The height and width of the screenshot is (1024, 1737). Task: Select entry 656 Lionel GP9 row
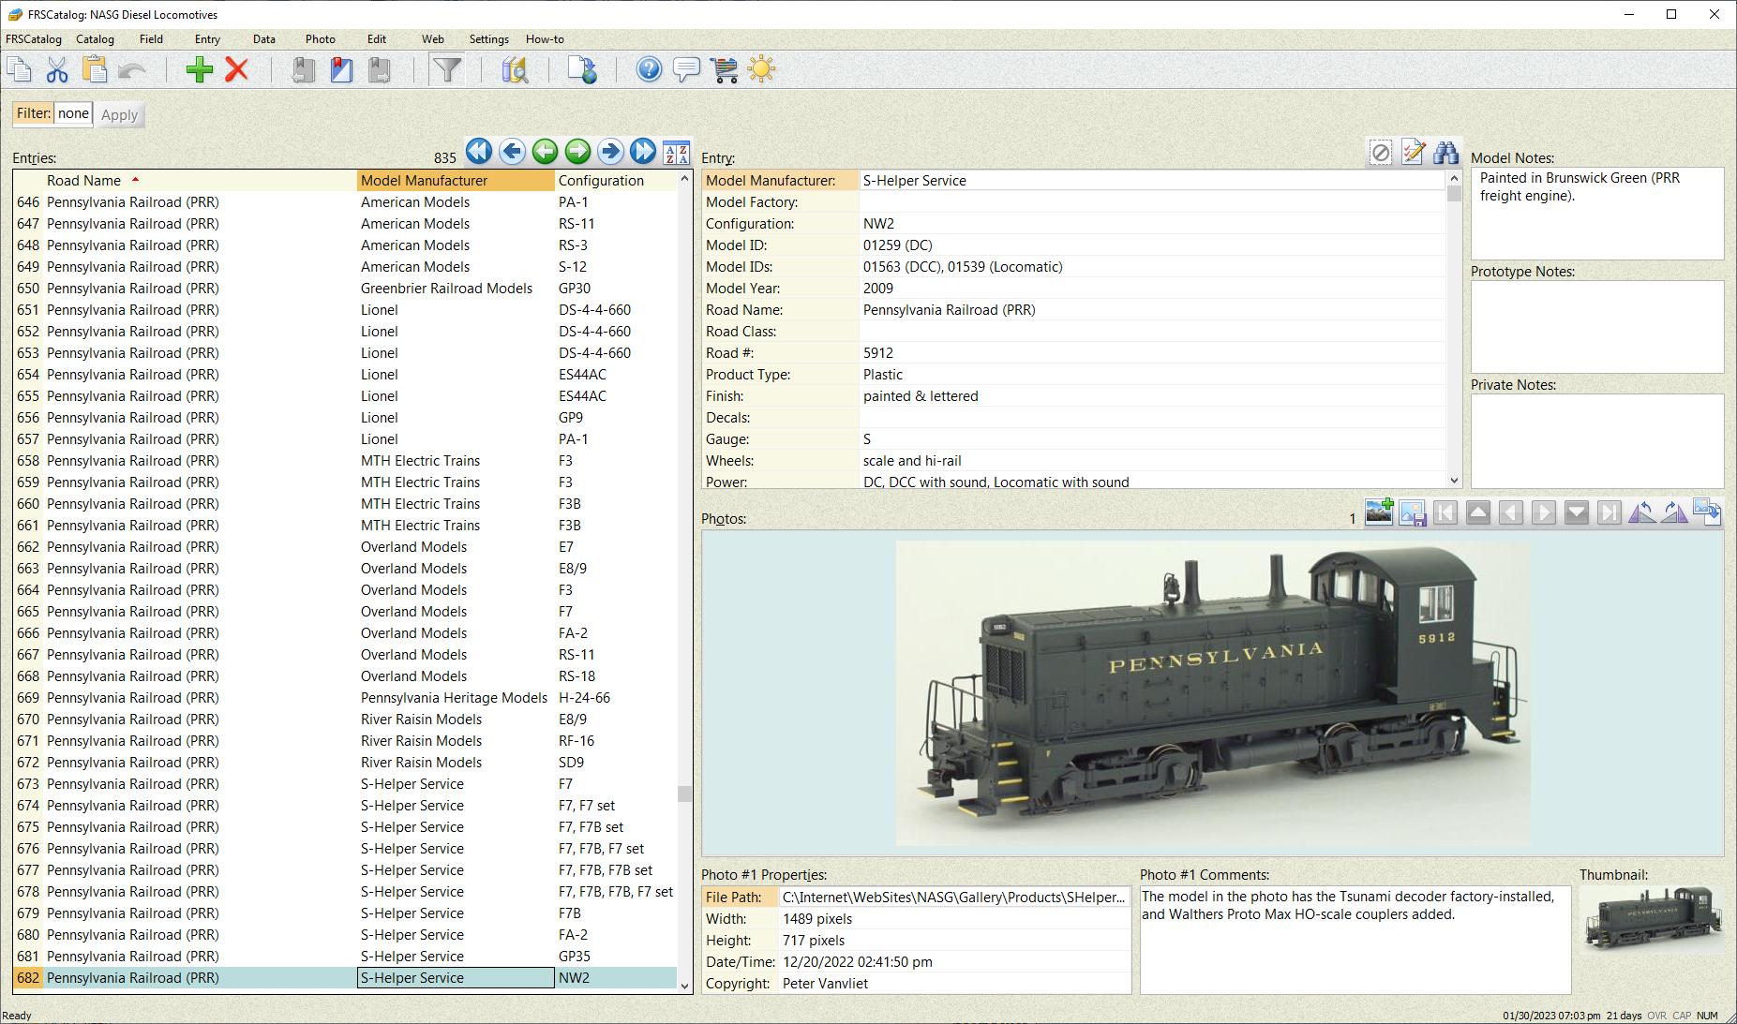pos(345,417)
